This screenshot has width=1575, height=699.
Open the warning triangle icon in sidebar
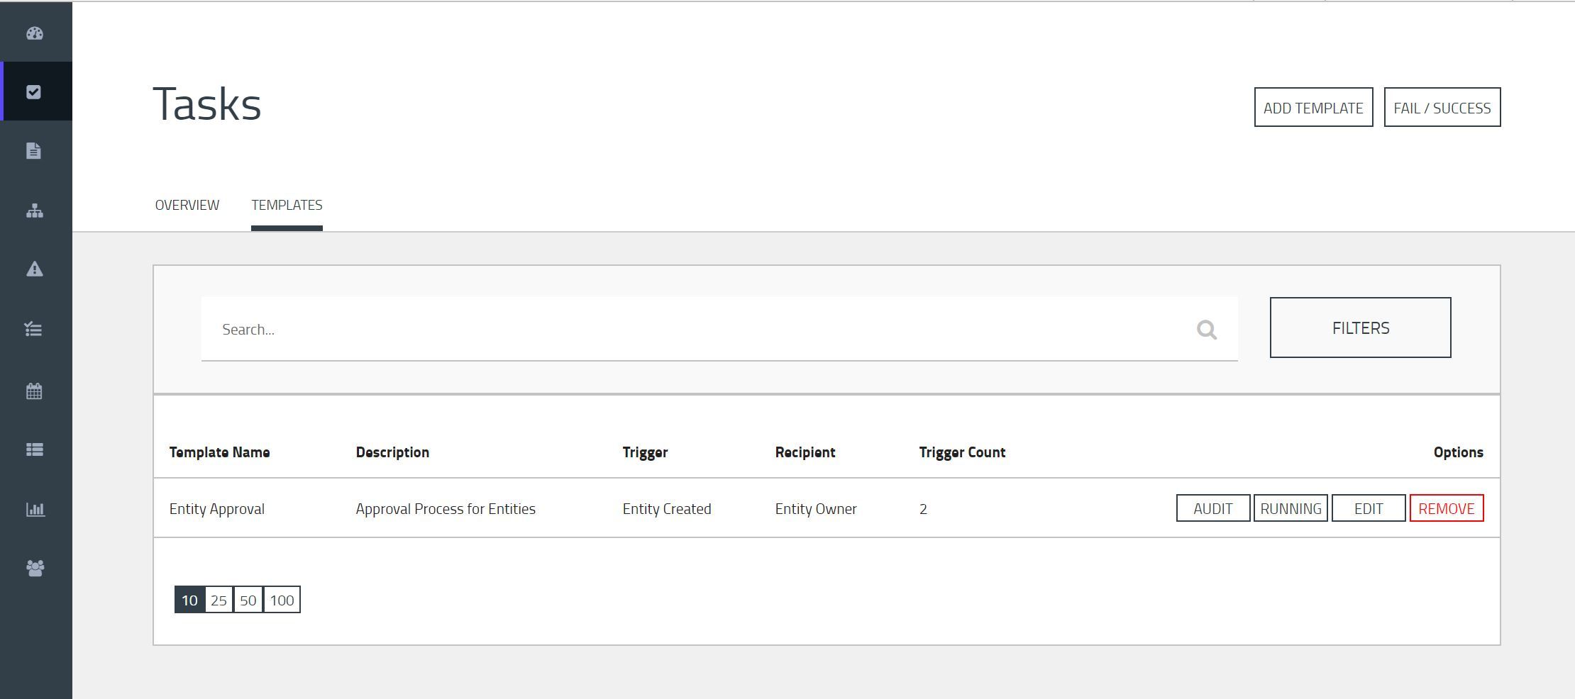click(x=35, y=269)
